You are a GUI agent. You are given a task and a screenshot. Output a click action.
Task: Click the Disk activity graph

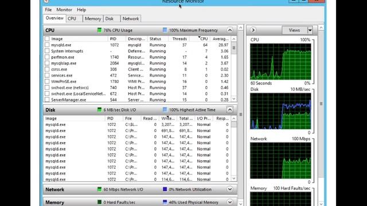click(280, 111)
